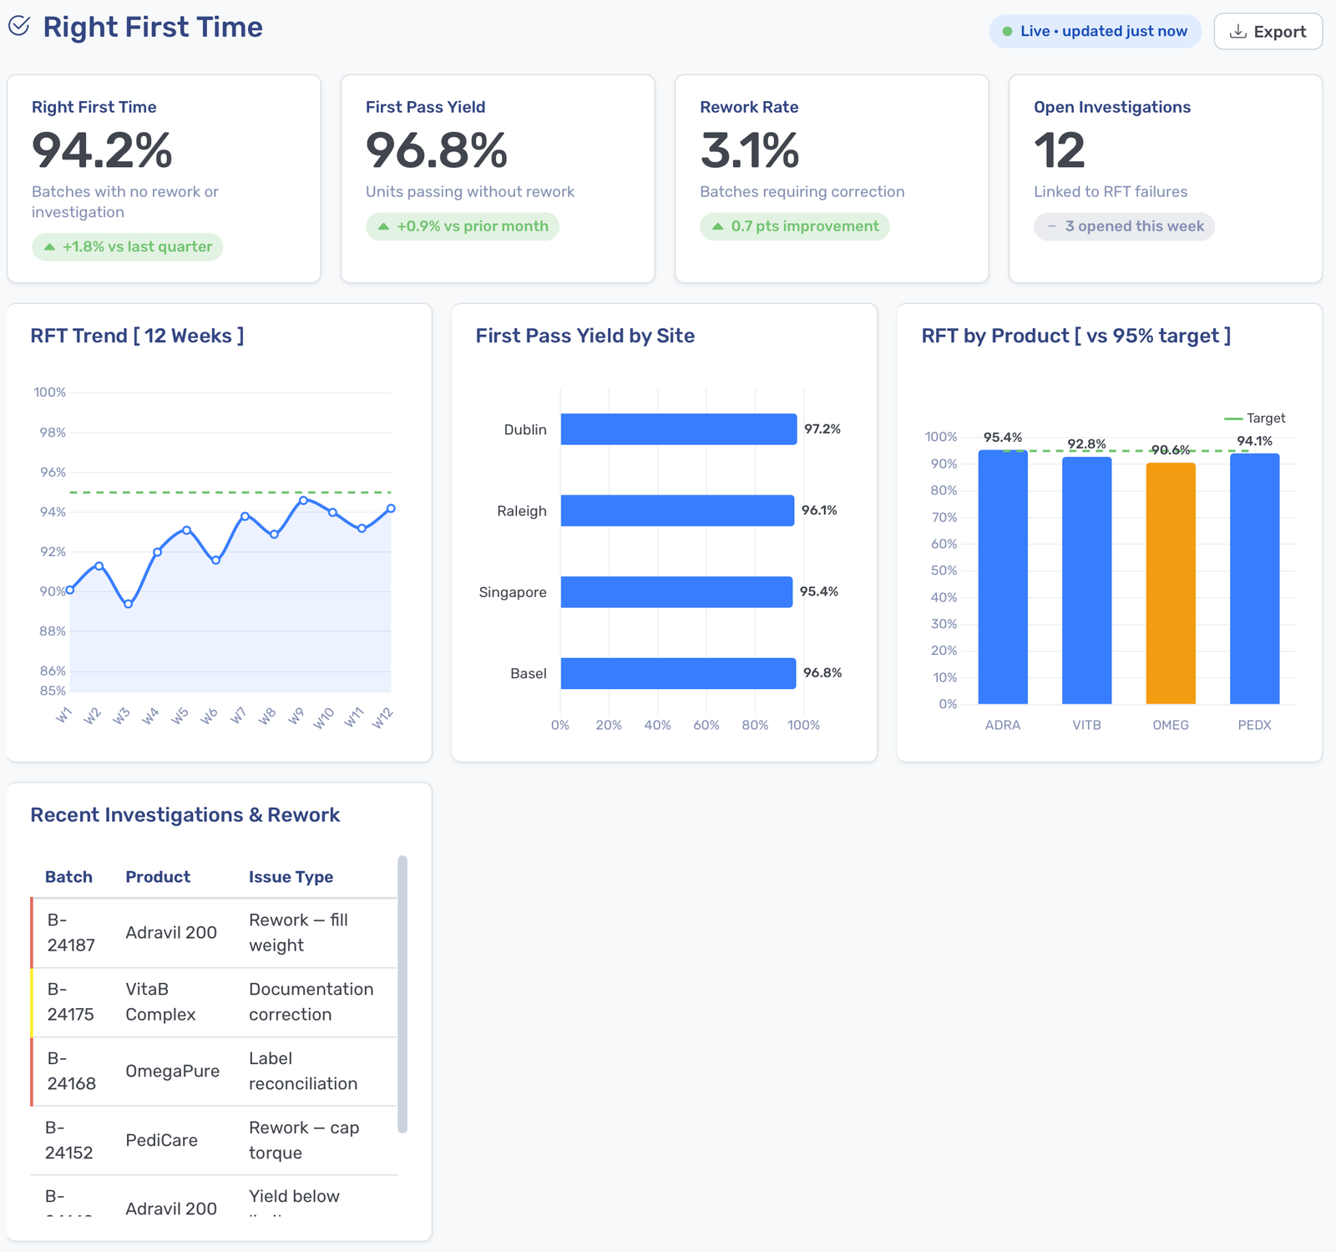
Task: Click the First Pass Yield by Site heading
Action: (585, 336)
